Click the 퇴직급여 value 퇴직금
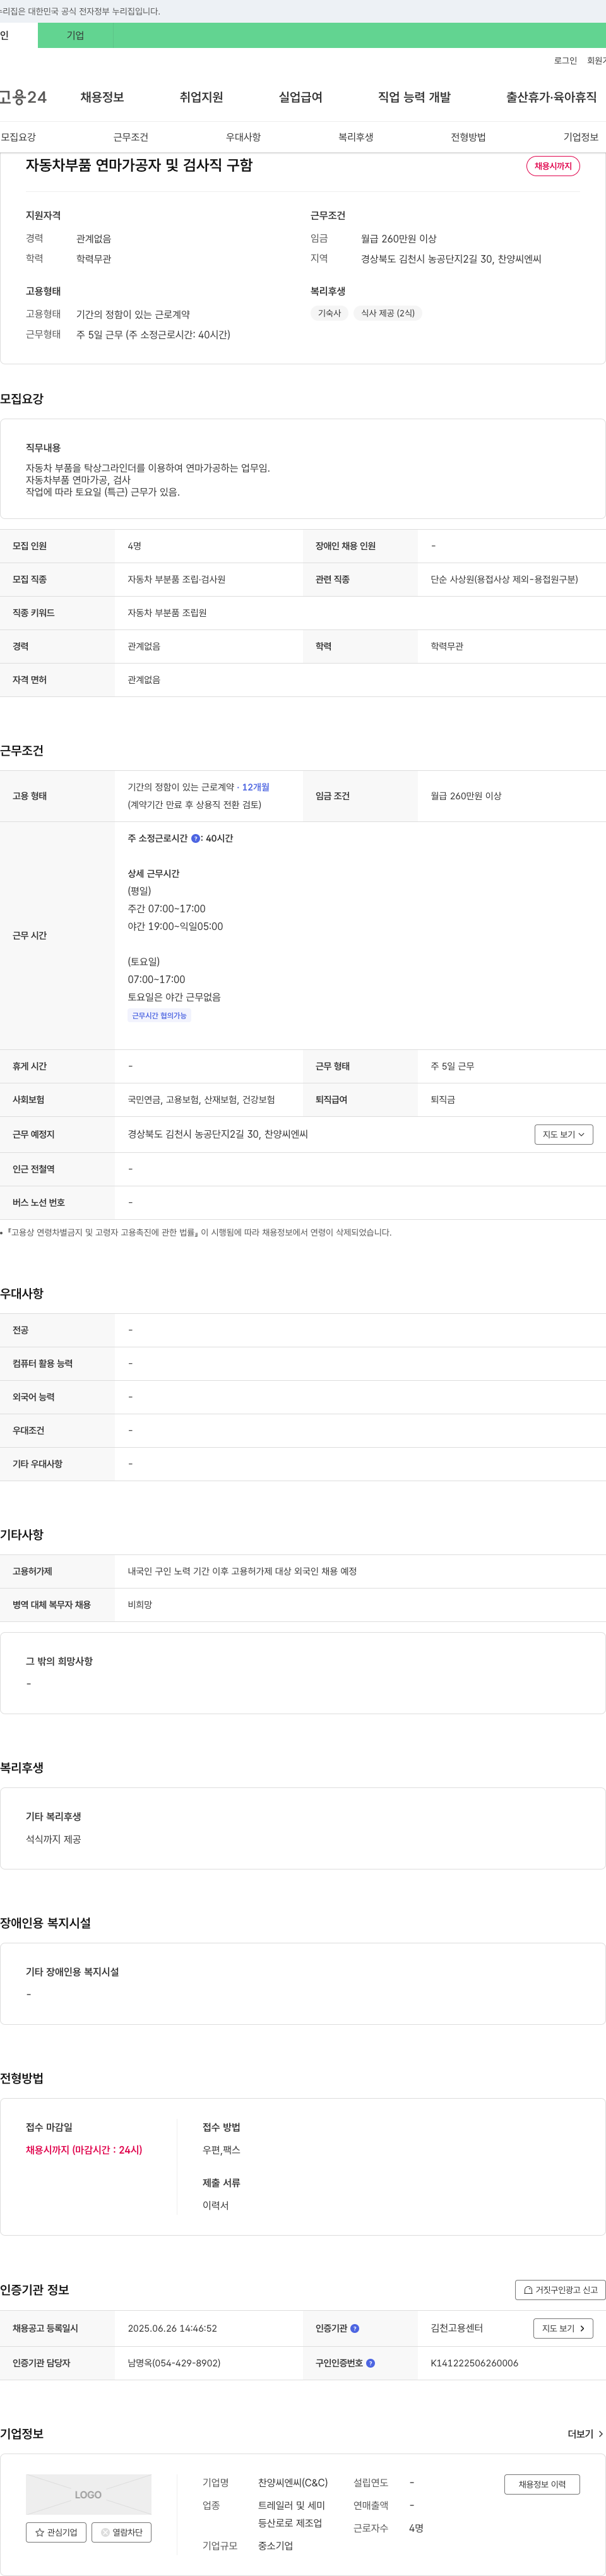 [443, 1099]
